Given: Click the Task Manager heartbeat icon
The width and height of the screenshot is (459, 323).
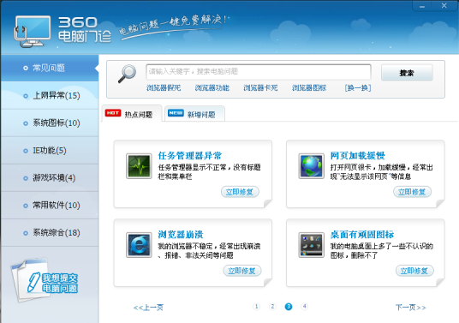Looking at the screenshot, I should pyautogui.click(x=139, y=166).
